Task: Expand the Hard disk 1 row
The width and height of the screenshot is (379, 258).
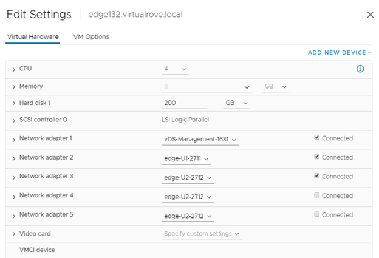Action: click(13, 103)
